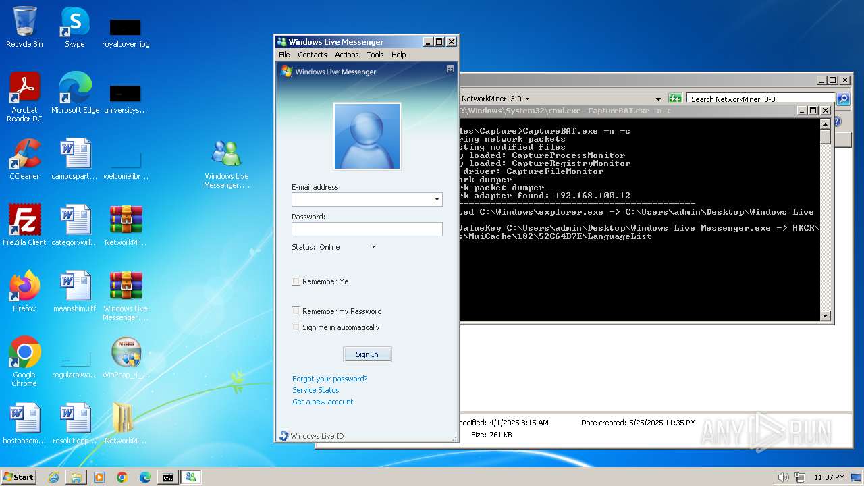Open the Explorer address history dropdown
Image resolution: width=864 pixels, height=486 pixels.
point(658,99)
